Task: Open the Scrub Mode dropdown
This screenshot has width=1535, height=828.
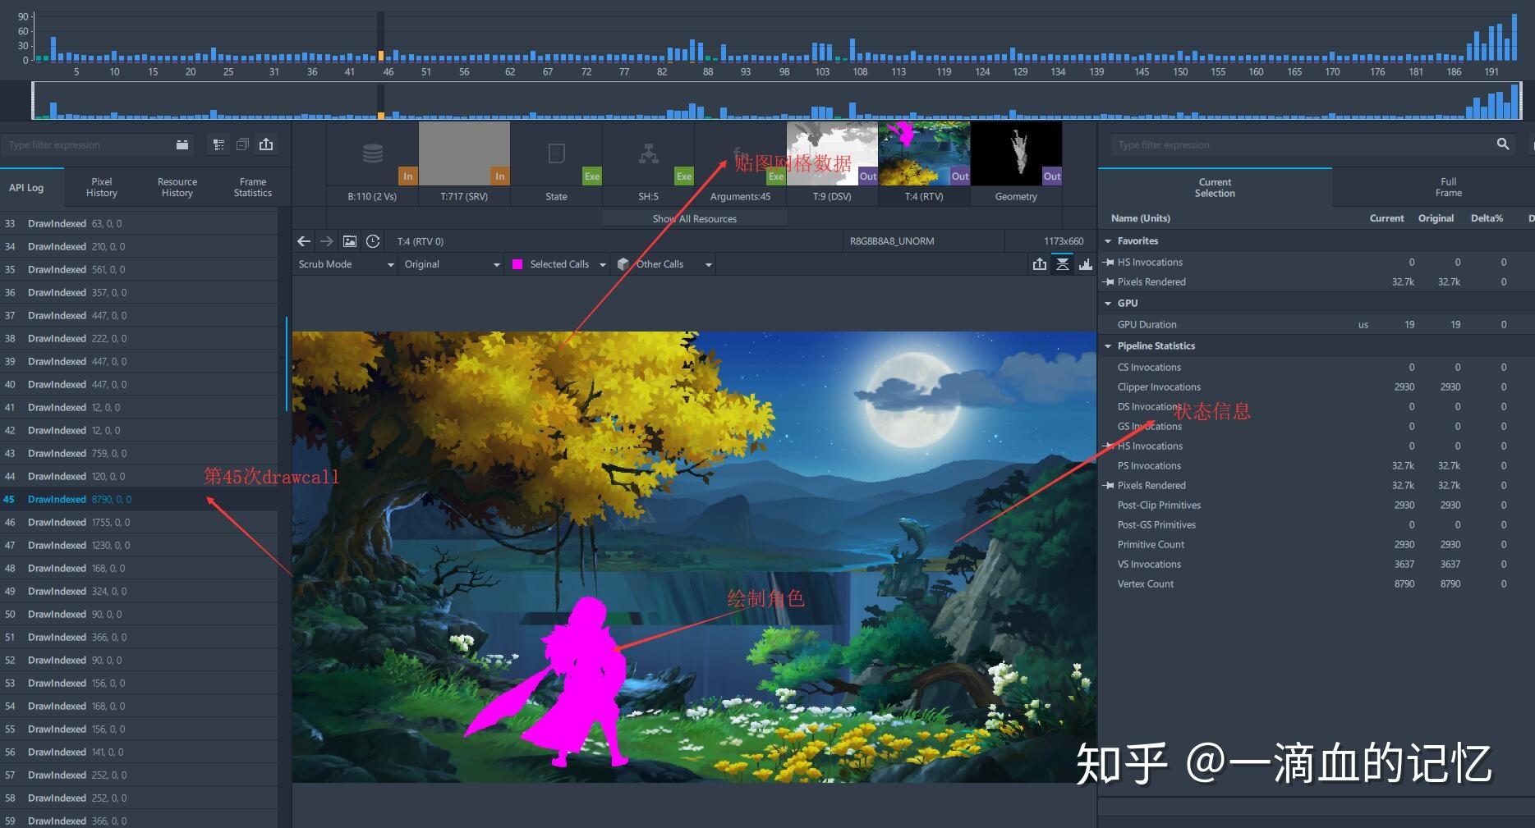Action: pyautogui.click(x=345, y=263)
